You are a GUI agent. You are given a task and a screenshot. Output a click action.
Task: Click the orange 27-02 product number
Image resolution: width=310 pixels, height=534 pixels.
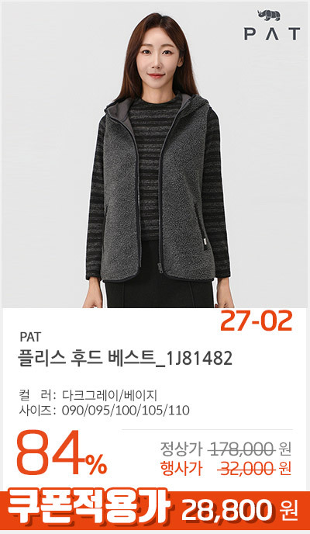[x=256, y=321]
